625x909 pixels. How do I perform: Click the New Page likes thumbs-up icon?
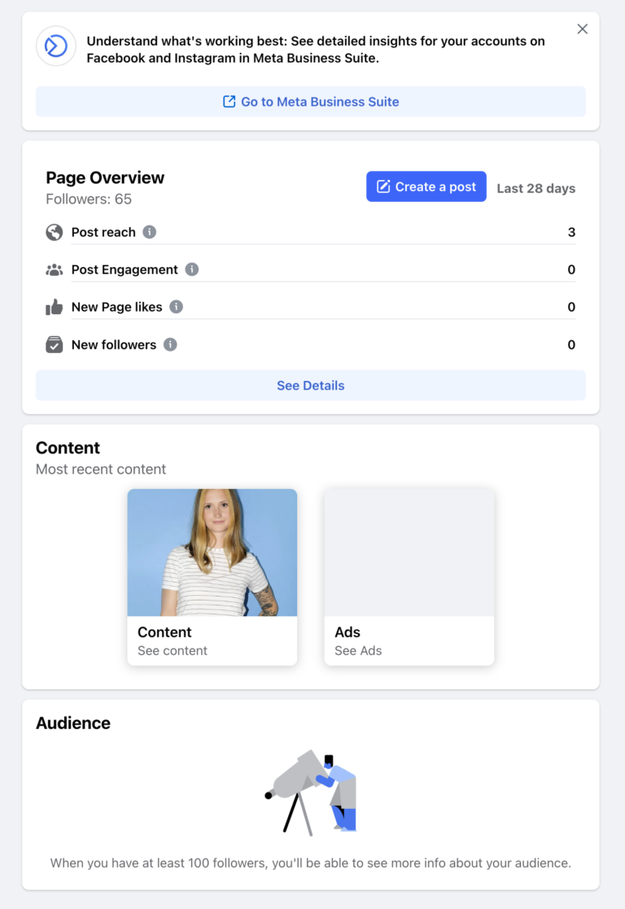click(54, 307)
